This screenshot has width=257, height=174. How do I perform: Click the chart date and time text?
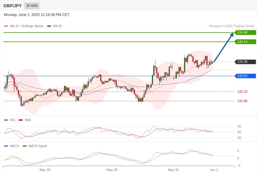(37, 15)
